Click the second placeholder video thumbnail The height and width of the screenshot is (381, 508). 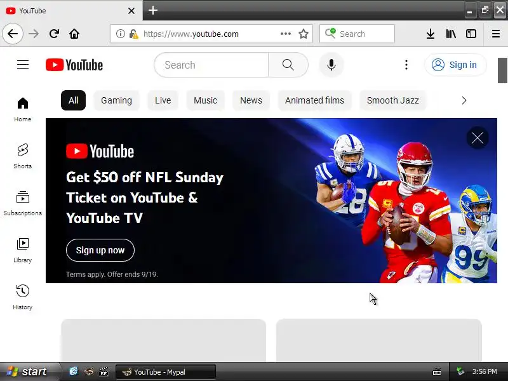pos(378,340)
